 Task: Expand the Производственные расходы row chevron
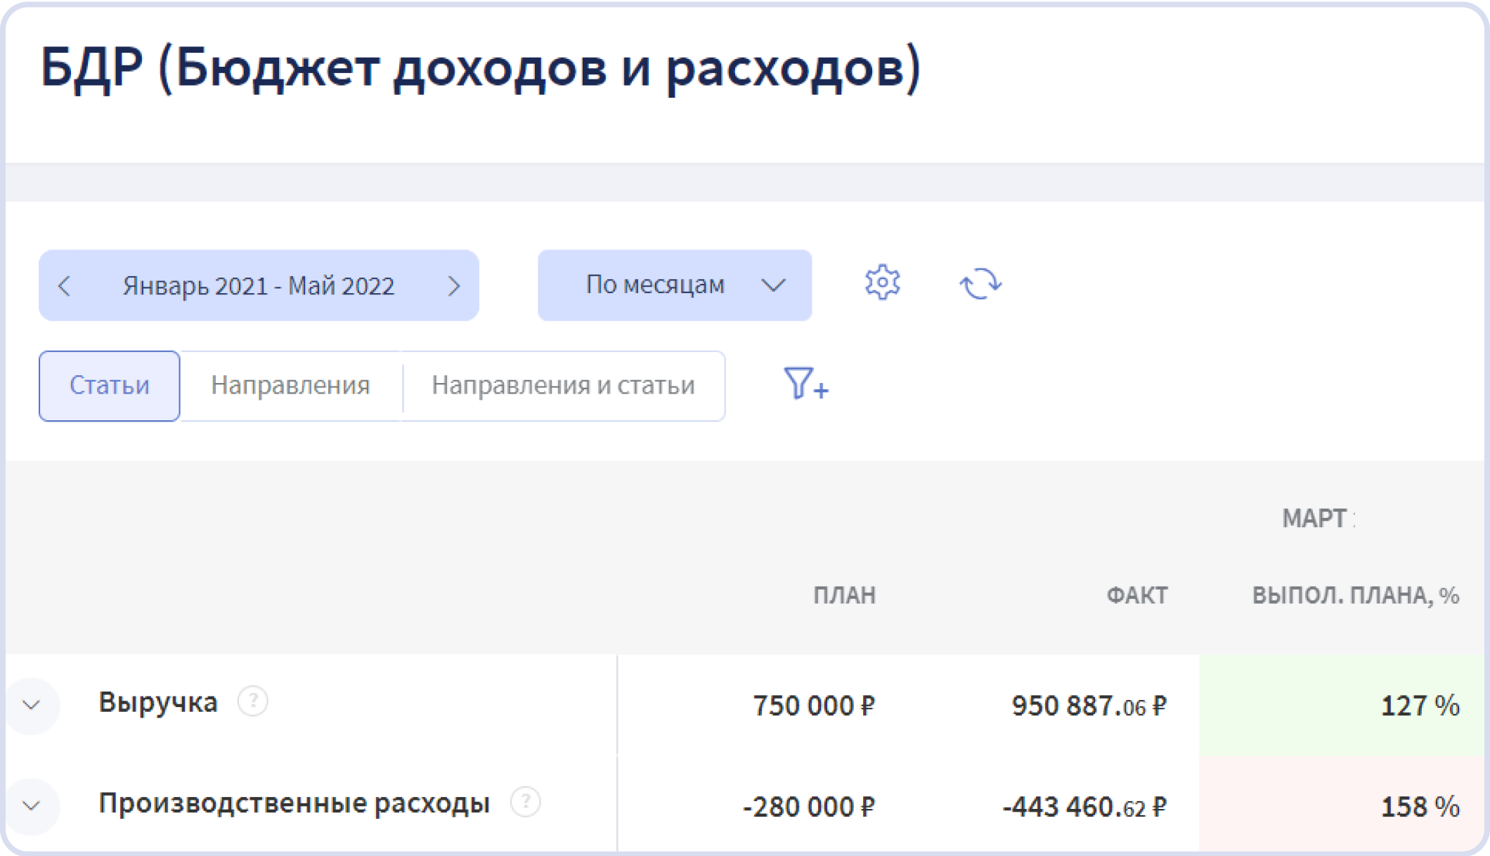[x=32, y=805]
